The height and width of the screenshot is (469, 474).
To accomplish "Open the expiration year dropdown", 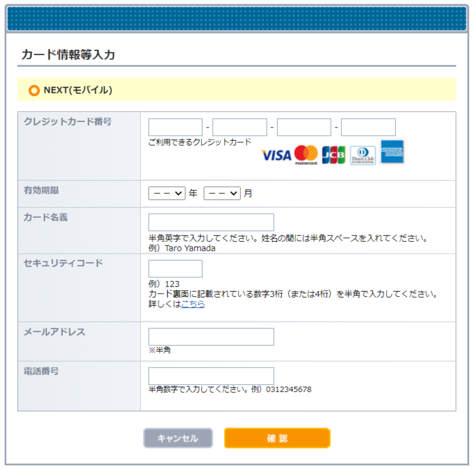I will [x=166, y=193].
